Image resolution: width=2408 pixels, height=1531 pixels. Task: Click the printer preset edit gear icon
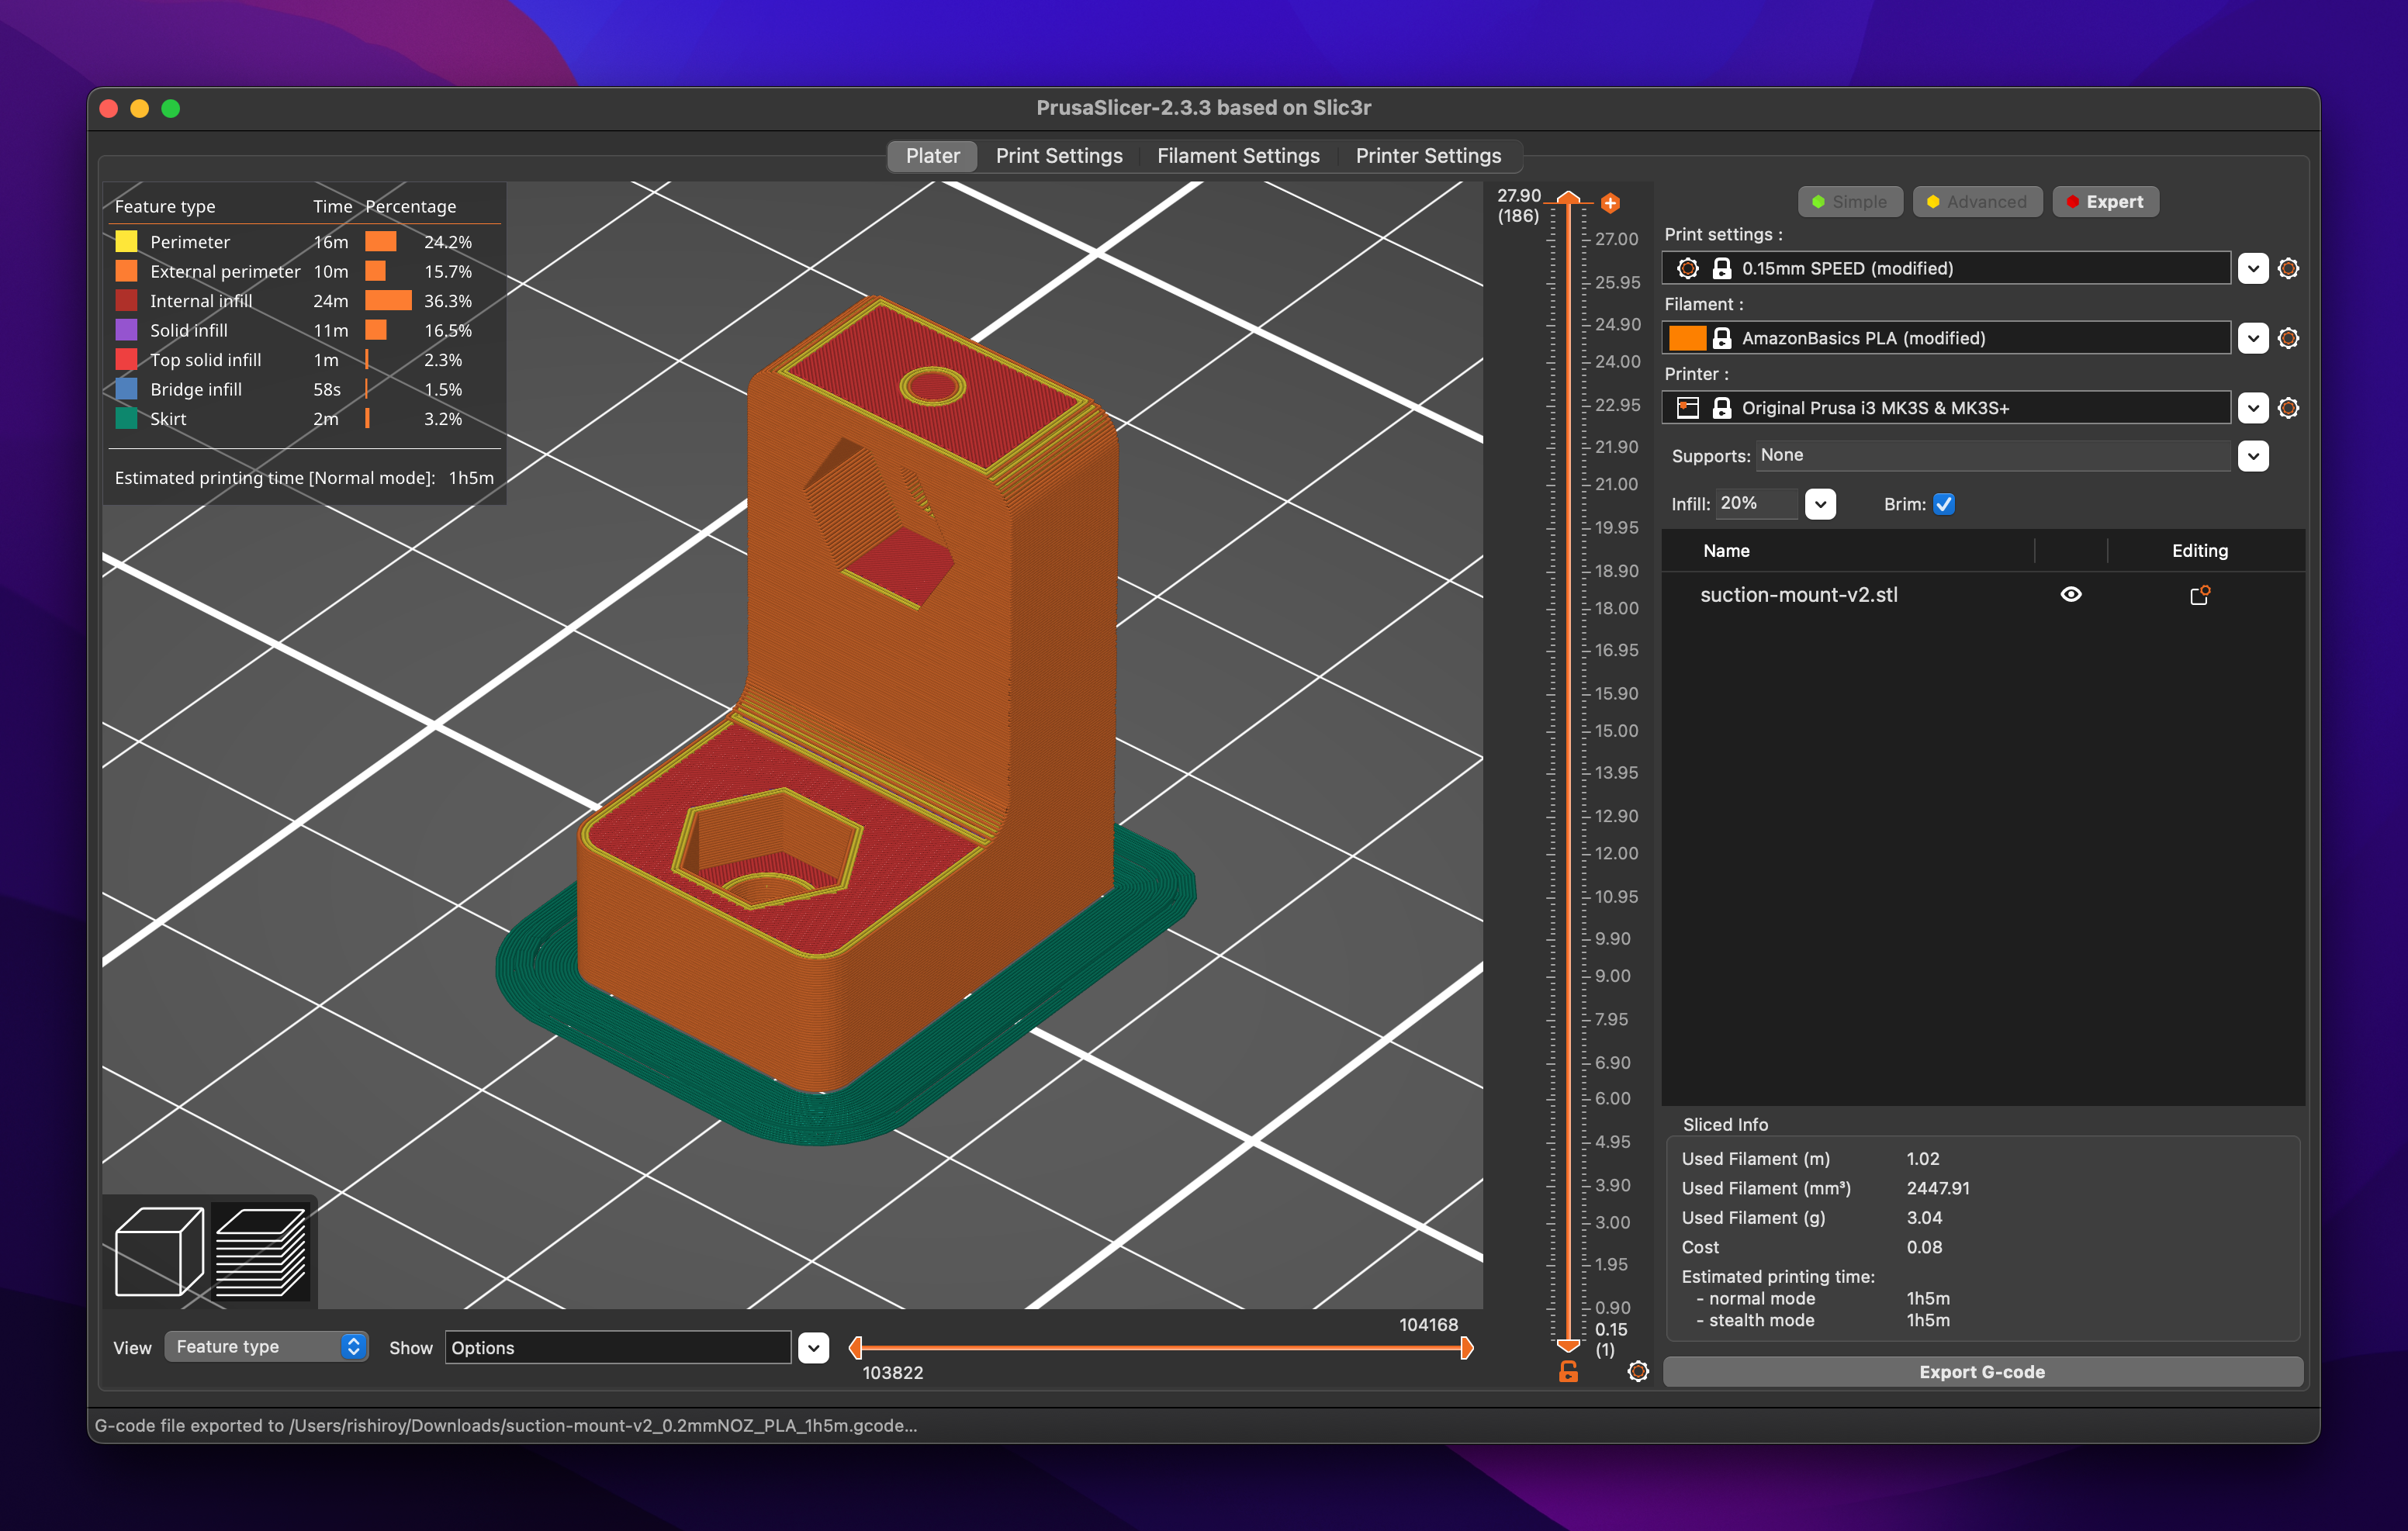pyautogui.click(x=2288, y=408)
